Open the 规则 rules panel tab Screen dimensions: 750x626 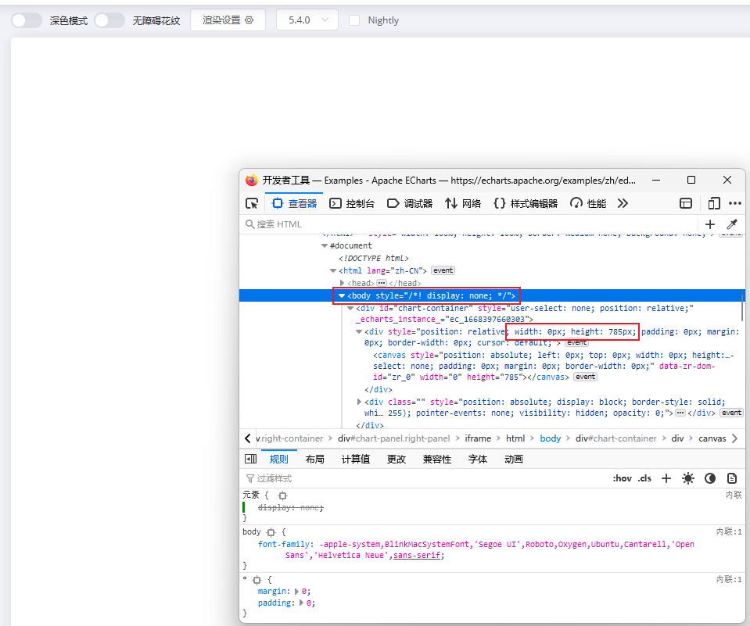[279, 460]
